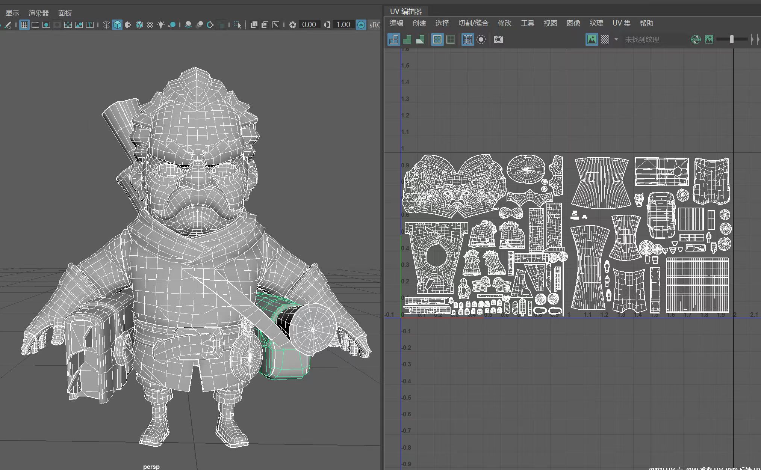761x470 pixels.
Task: Open the 面板 viewport menu
Action: pyautogui.click(x=65, y=13)
